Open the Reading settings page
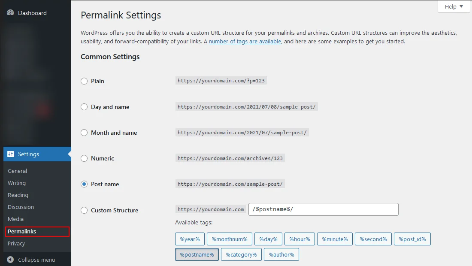Image resolution: width=472 pixels, height=266 pixels. pos(18,195)
